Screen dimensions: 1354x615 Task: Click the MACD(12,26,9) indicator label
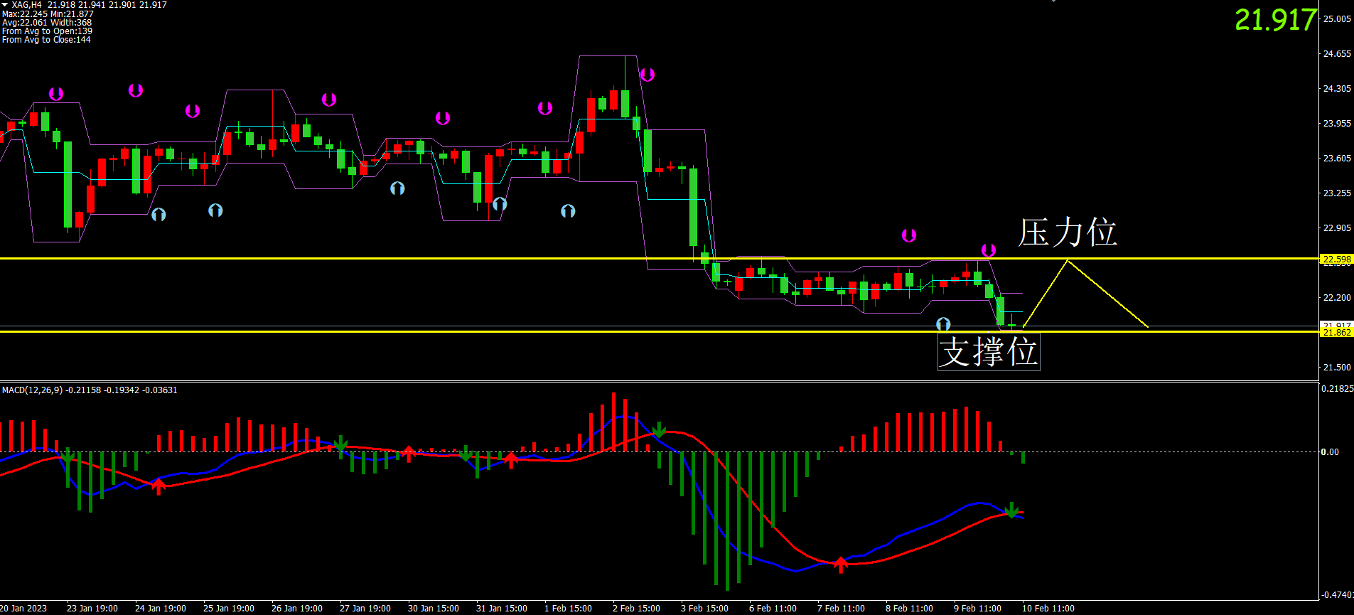[x=33, y=390]
